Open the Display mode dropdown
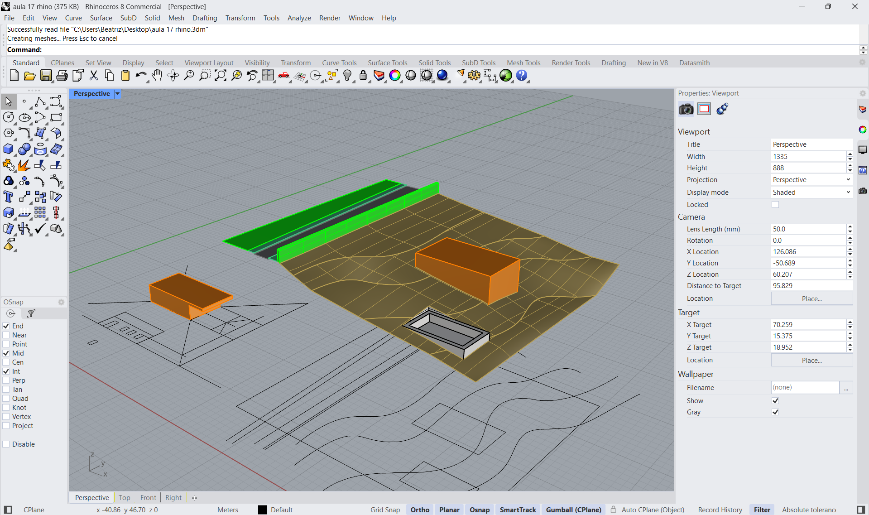Screen dimensions: 869x515 click(x=811, y=193)
